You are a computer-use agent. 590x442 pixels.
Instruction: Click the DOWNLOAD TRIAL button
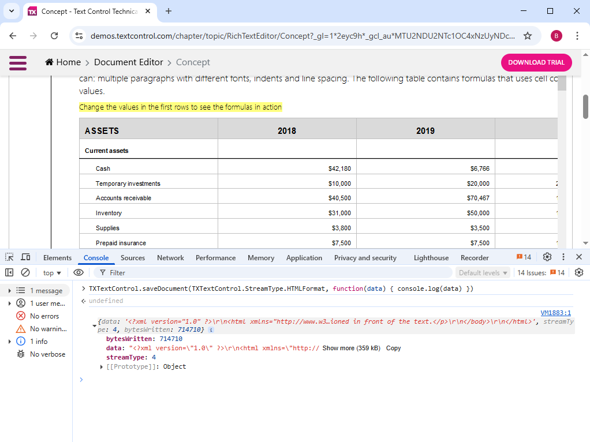click(536, 62)
